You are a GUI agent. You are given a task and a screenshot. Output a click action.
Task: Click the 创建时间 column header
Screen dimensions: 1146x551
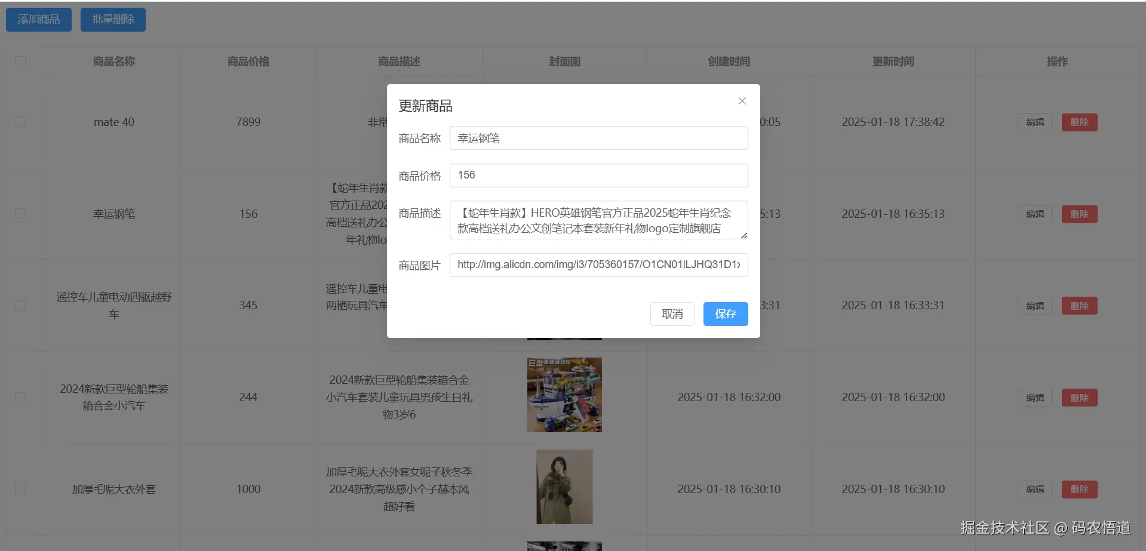click(729, 61)
